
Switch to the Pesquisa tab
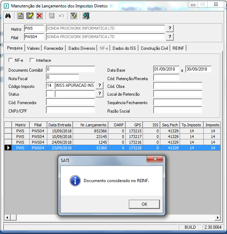14,48
